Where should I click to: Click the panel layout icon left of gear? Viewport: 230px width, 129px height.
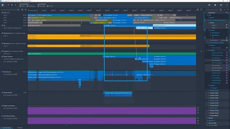[209, 5]
